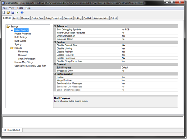Image resolution: width=187 pixels, height=139 pixels.
Task: Open the Help menu
Action: pos(28,8)
